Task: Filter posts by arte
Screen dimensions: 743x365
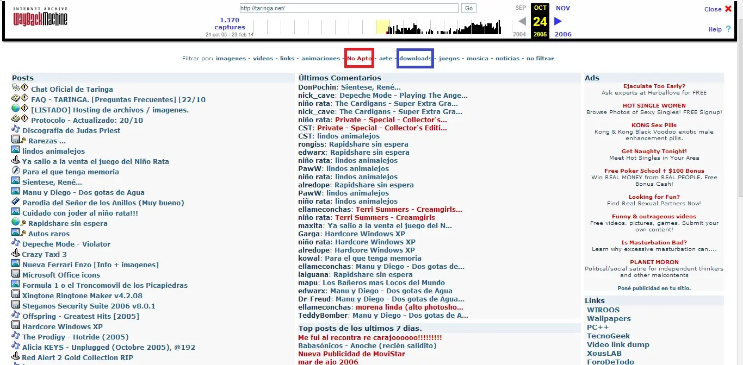Action: point(386,58)
